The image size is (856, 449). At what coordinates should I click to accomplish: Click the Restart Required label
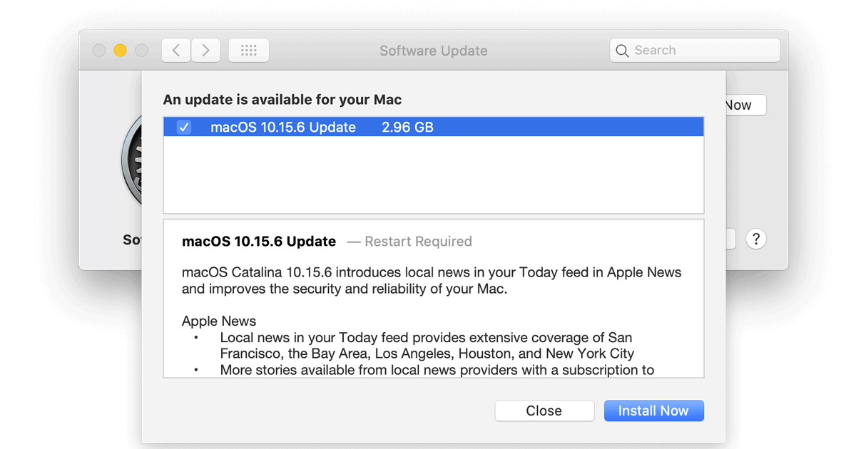[x=418, y=242]
